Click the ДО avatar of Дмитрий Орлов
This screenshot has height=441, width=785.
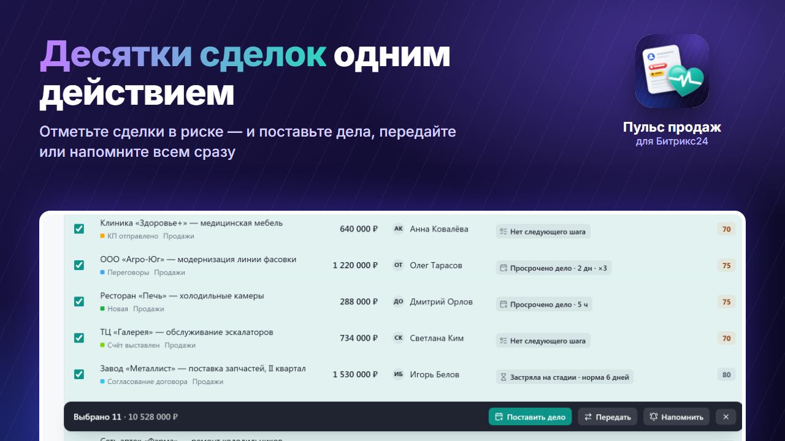coord(399,301)
